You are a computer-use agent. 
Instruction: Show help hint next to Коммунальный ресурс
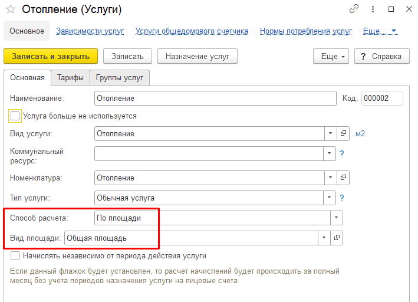coord(342,153)
